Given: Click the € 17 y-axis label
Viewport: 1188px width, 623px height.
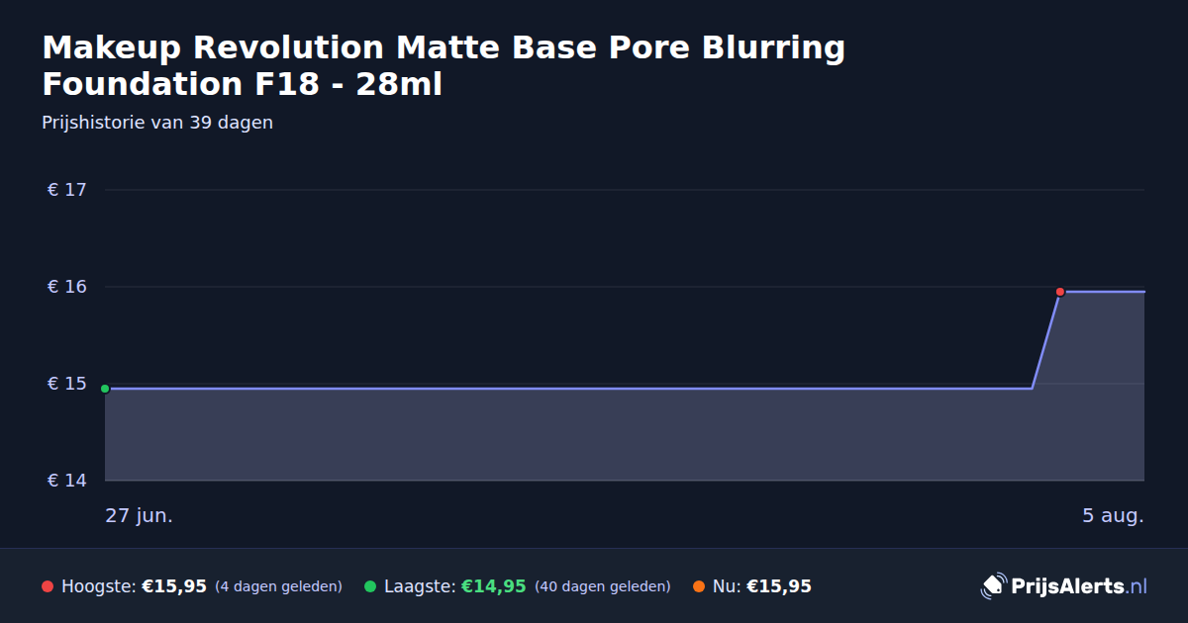Looking at the screenshot, I should [67, 190].
